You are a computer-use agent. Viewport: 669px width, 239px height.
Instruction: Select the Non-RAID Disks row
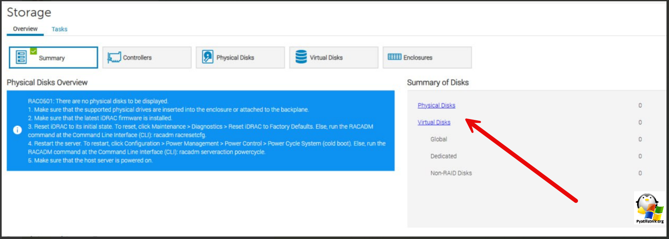point(451,173)
